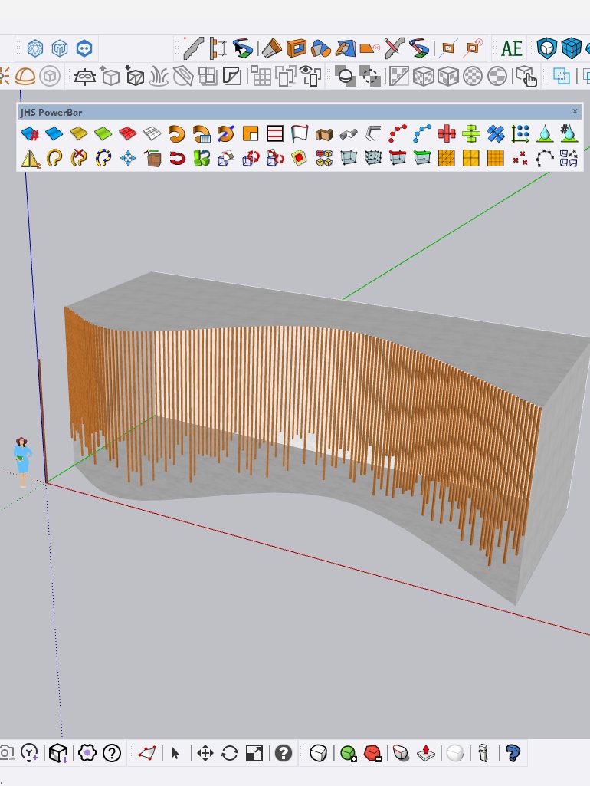Click the blue droplet on green base icon
590x786 pixels.
[x=545, y=134]
